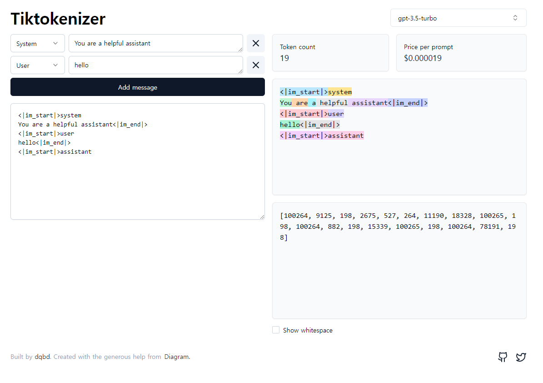Image resolution: width=543 pixels, height=383 pixels.
Task: Click the token ID list panel
Action: (x=399, y=273)
